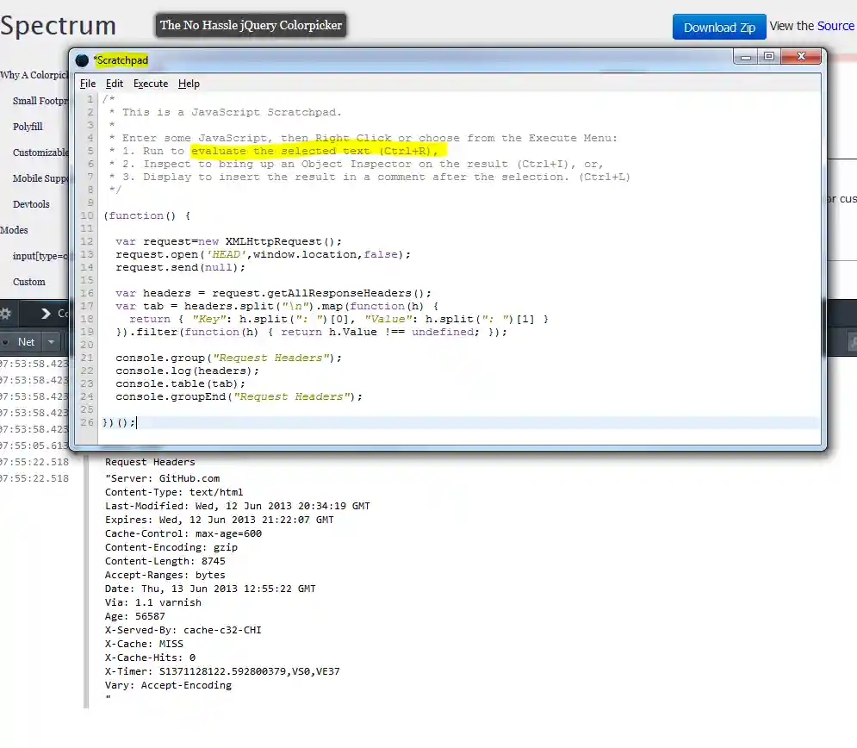This screenshot has height=748, width=857.
Task: Click the Firebug console chevron icon
Action: pos(45,314)
